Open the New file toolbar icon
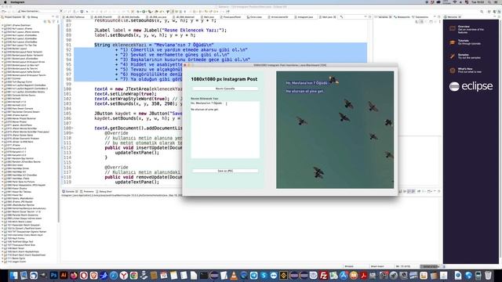The image size is (502, 282). coord(3,12)
